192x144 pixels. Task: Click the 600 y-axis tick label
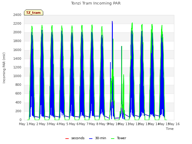tap(18, 94)
